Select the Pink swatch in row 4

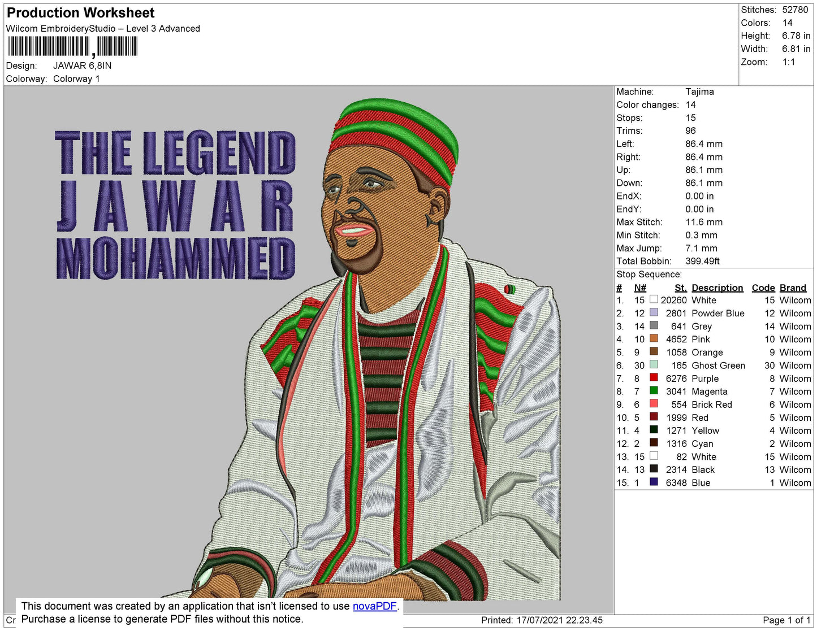(x=654, y=338)
